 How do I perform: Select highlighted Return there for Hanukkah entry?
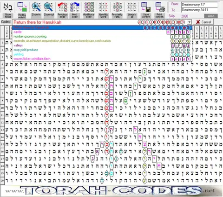pyautogui.click(x=102, y=27)
